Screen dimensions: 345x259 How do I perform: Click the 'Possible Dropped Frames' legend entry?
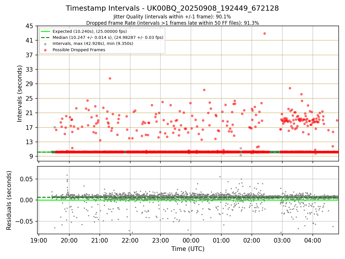click(x=79, y=50)
